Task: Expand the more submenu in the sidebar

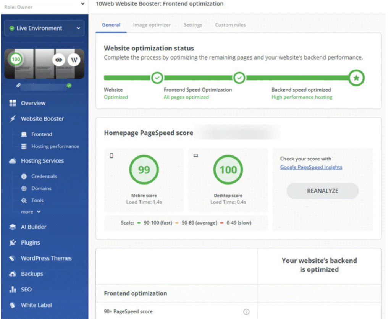Action: point(31,212)
